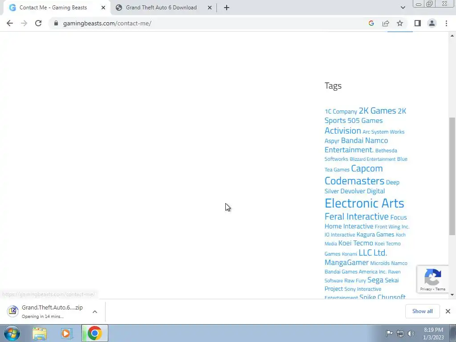This screenshot has width=456, height=342.
Task: Open the Codemasters tag
Action: pyautogui.click(x=354, y=181)
